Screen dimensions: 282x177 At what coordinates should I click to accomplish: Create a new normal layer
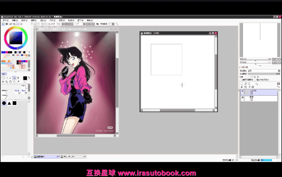[x=242, y=84]
